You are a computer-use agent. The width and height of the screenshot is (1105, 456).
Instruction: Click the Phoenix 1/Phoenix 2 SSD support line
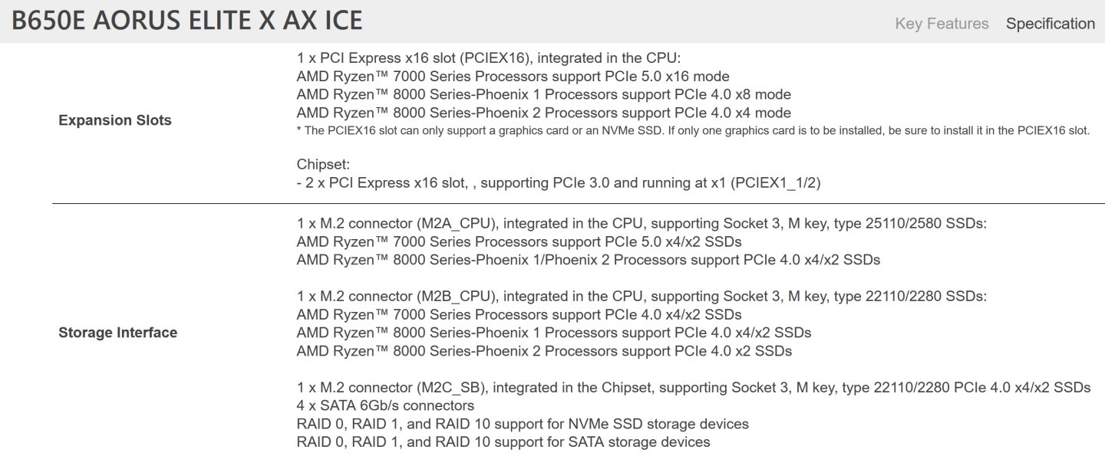[x=588, y=260]
